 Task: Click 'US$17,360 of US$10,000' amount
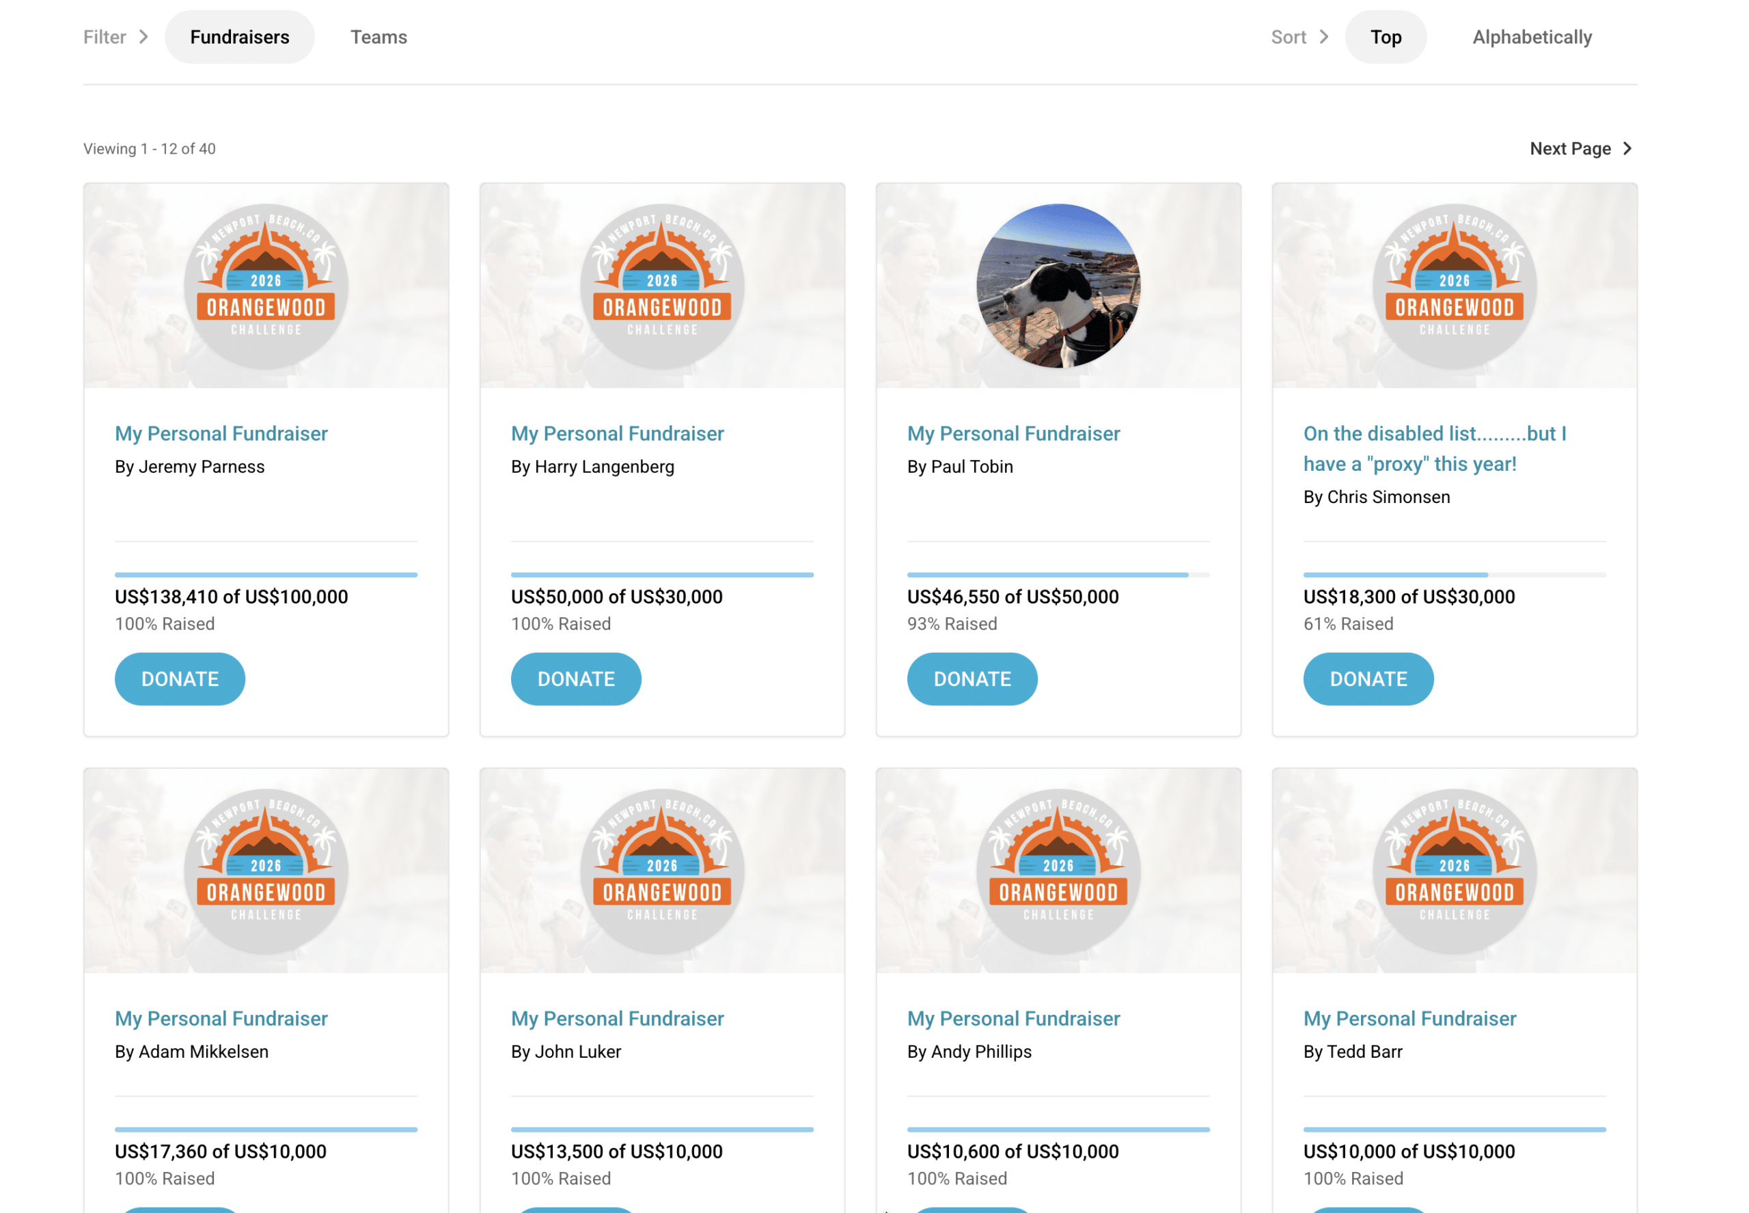click(x=221, y=1152)
